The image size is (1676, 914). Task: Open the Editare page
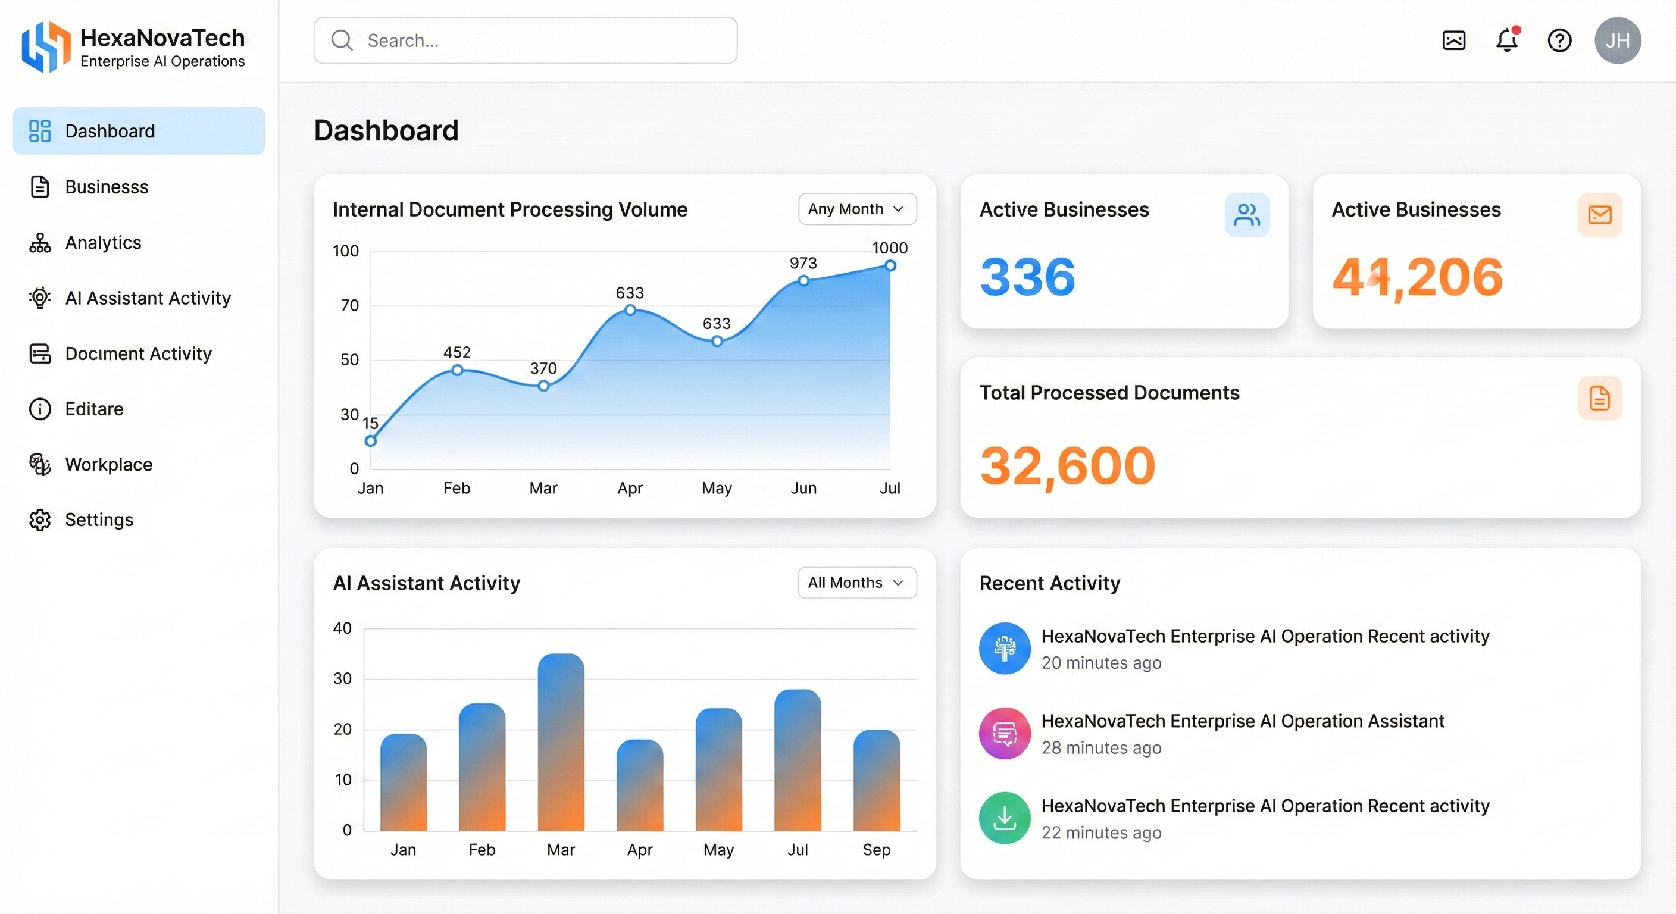pos(95,409)
